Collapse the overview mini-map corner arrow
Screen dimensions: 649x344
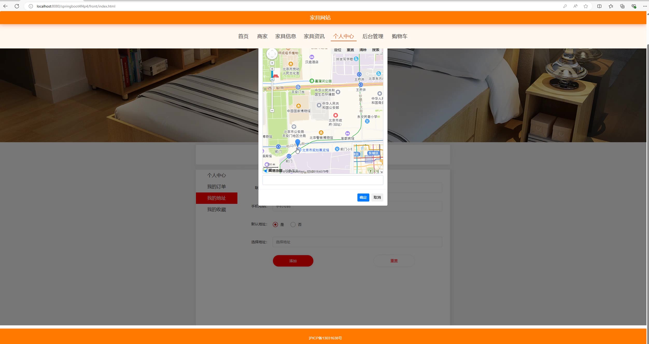(381, 172)
